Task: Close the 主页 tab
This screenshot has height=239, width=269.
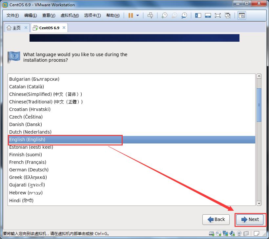Action: pos(26,28)
